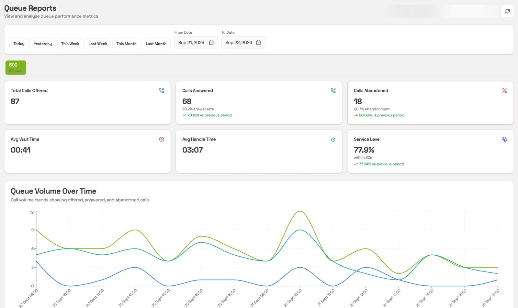The image size is (518, 308).
Task: Choose the Last Week filter
Action: (98, 44)
